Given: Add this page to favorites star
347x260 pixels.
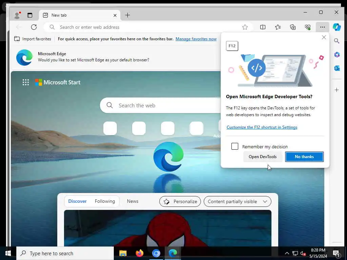Looking at the screenshot, I should pos(245,27).
